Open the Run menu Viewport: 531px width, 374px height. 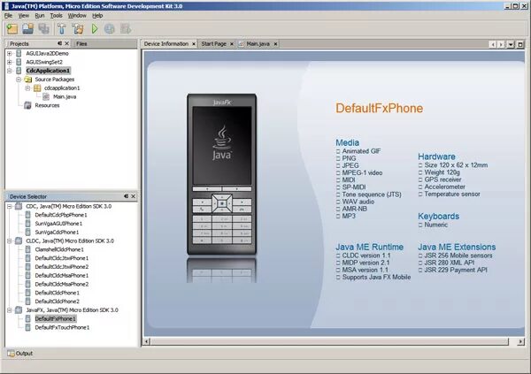(40, 16)
